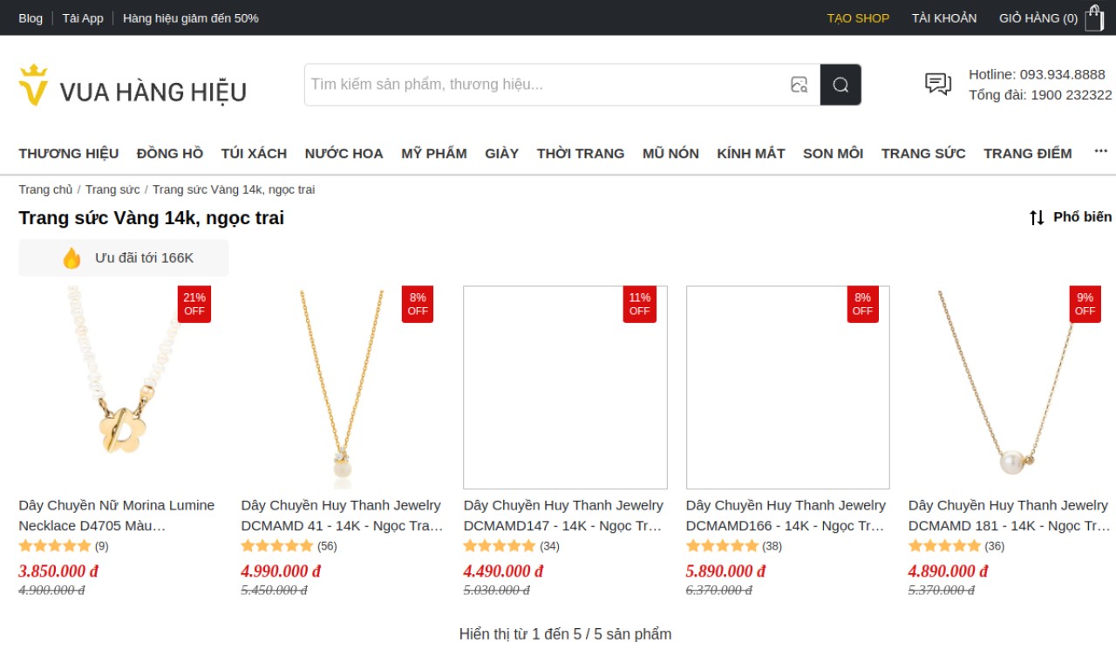Open the MŨ NÓN menu

(670, 153)
